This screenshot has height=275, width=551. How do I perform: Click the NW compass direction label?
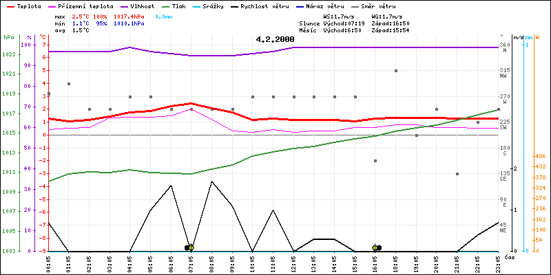click(504, 76)
